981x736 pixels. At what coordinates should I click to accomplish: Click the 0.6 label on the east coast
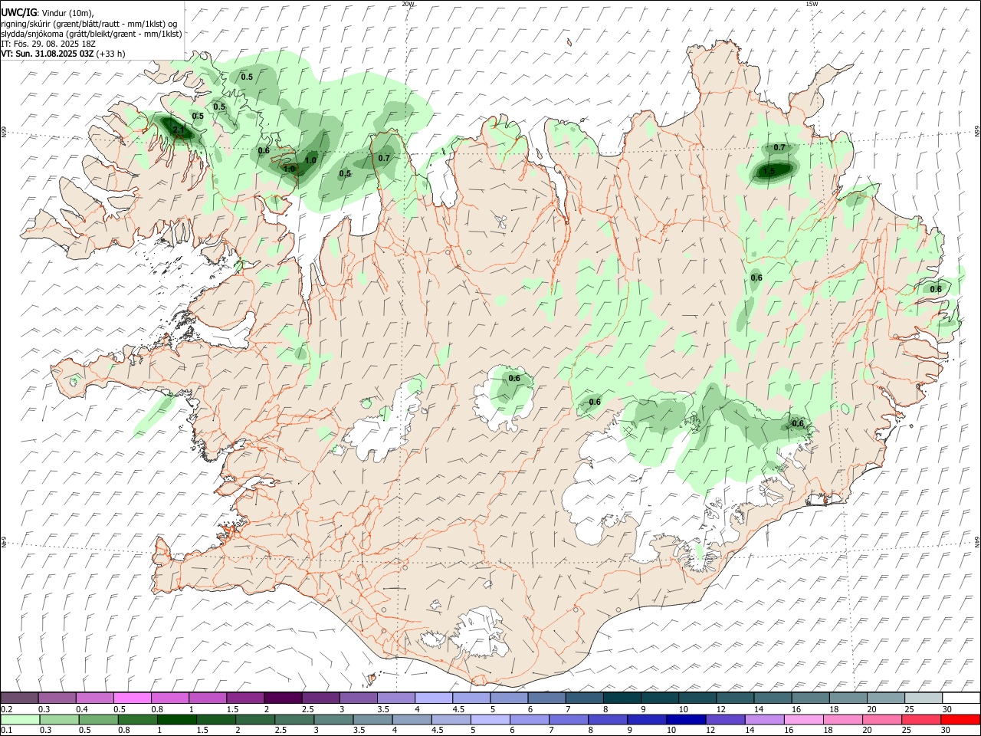(x=936, y=289)
